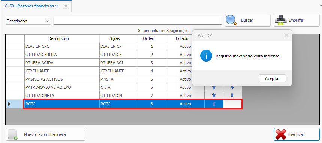Click the Orden cell showing 4

click(x=152, y=71)
